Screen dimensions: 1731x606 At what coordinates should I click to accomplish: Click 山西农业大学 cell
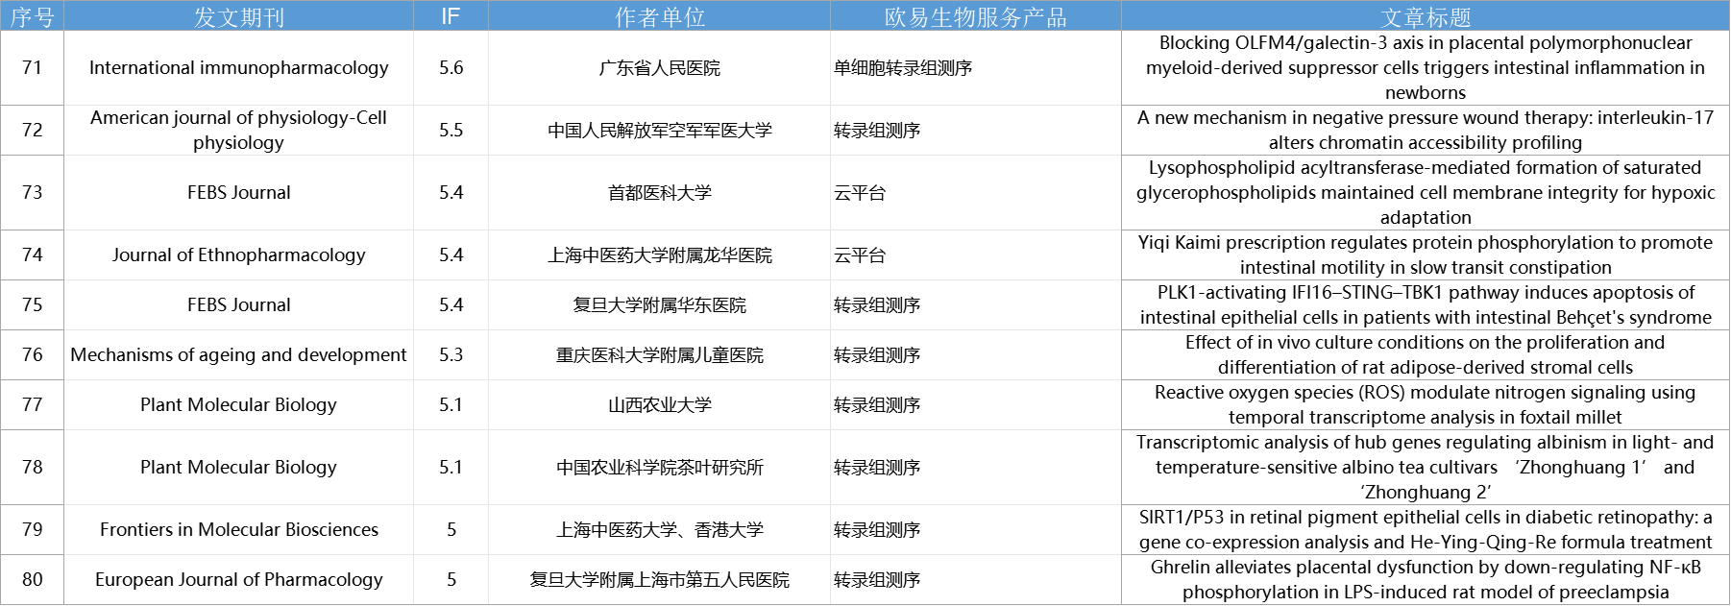coord(659,405)
